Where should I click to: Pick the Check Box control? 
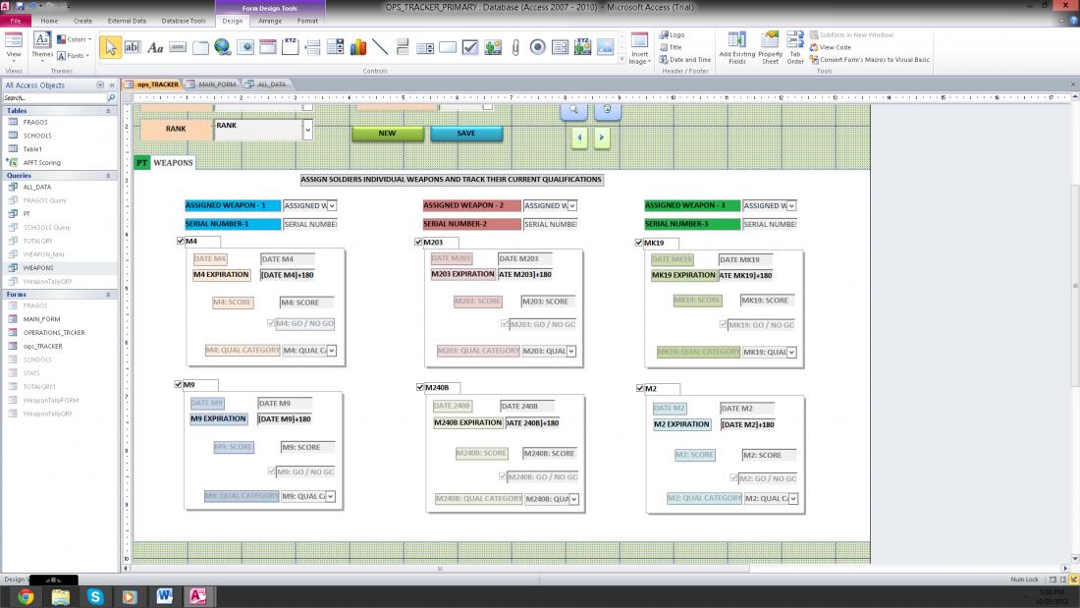(x=470, y=47)
